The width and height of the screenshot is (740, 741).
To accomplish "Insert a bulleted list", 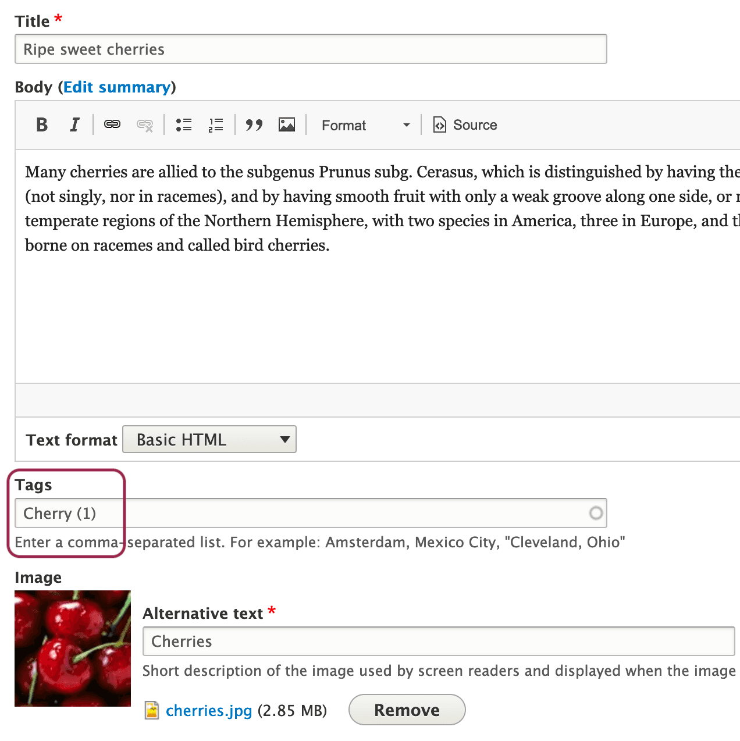I will point(184,125).
